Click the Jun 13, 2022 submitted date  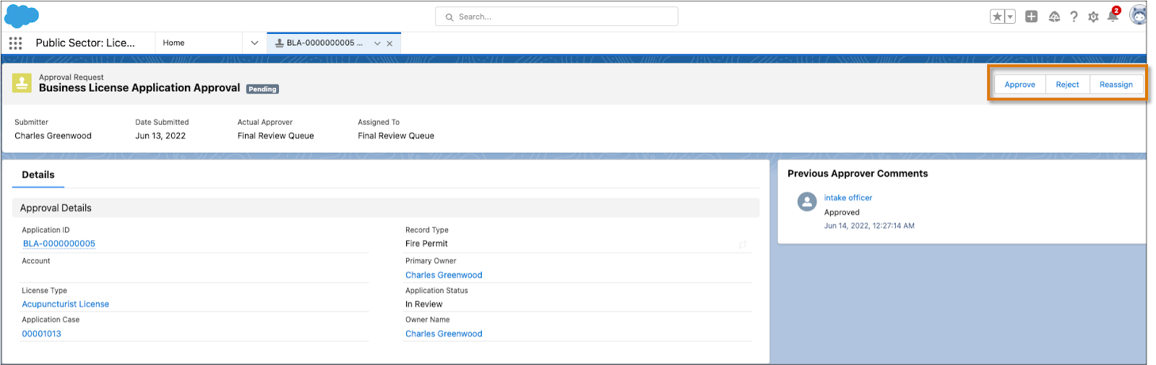click(160, 136)
